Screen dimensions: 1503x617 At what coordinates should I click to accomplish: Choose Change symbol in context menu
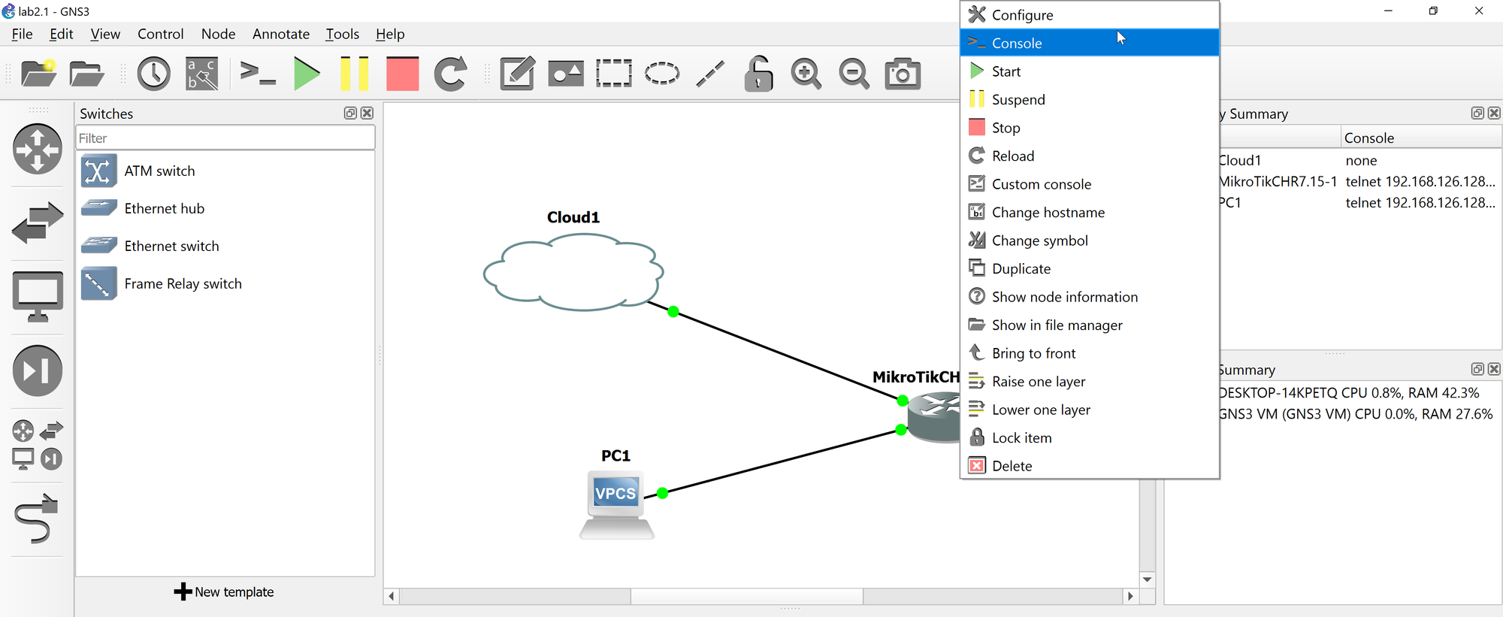1090,240
